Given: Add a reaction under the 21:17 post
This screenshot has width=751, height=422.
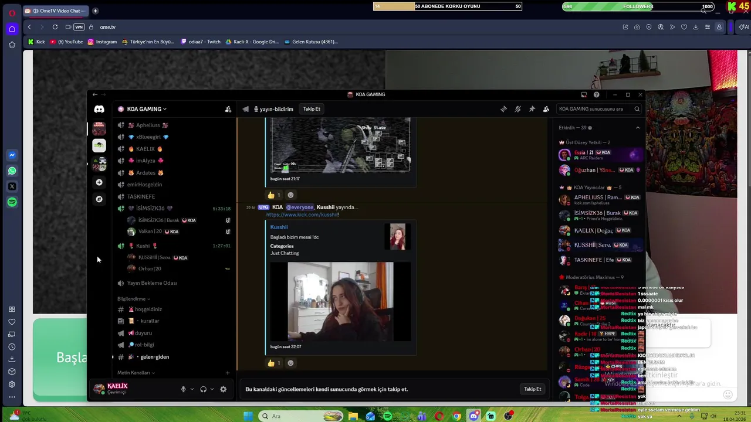Looking at the screenshot, I should pyautogui.click(x=290, y=195).
